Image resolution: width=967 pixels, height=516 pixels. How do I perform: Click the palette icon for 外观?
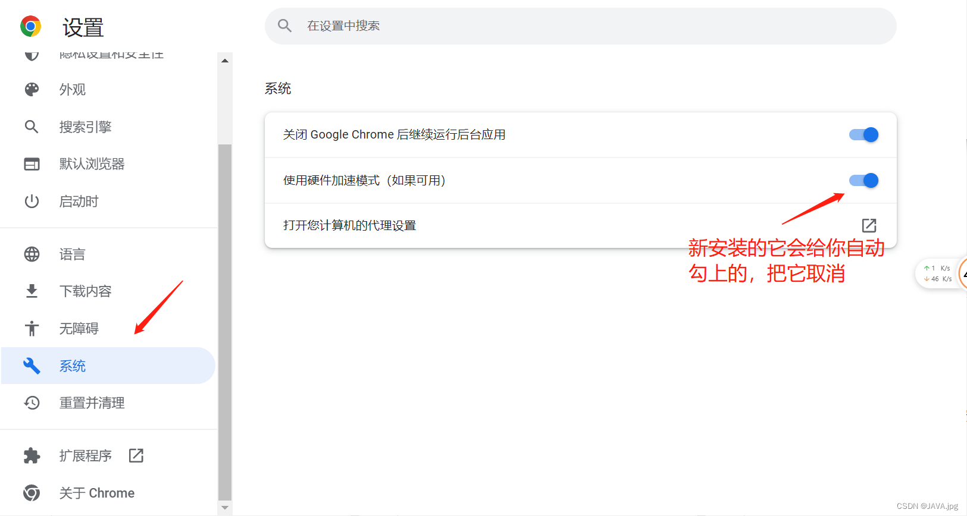(32, 89)
